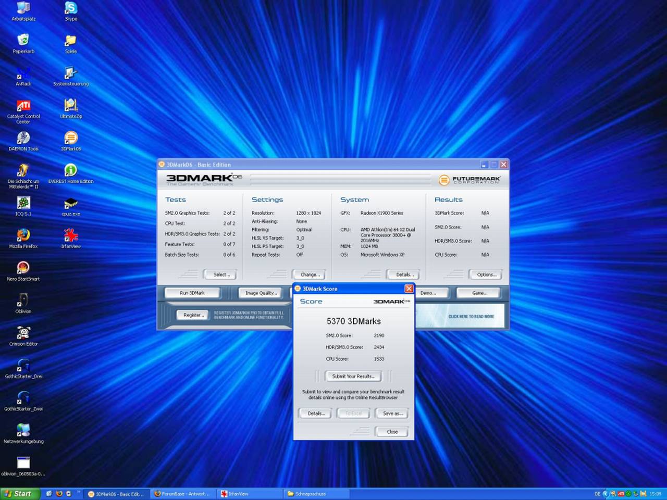The image size is (667, 500).
Task: Click the Run 3DMark button
Action: pyautogui.click(x=192, y=293)
